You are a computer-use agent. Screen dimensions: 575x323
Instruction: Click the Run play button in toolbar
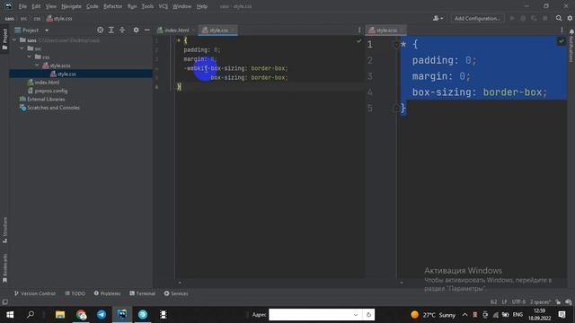pos(512,18)
